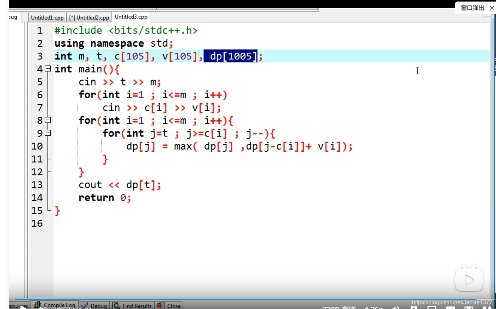496x309 pixels.
Task: Open the Debug tab in bottom panel
Action: 94,305
